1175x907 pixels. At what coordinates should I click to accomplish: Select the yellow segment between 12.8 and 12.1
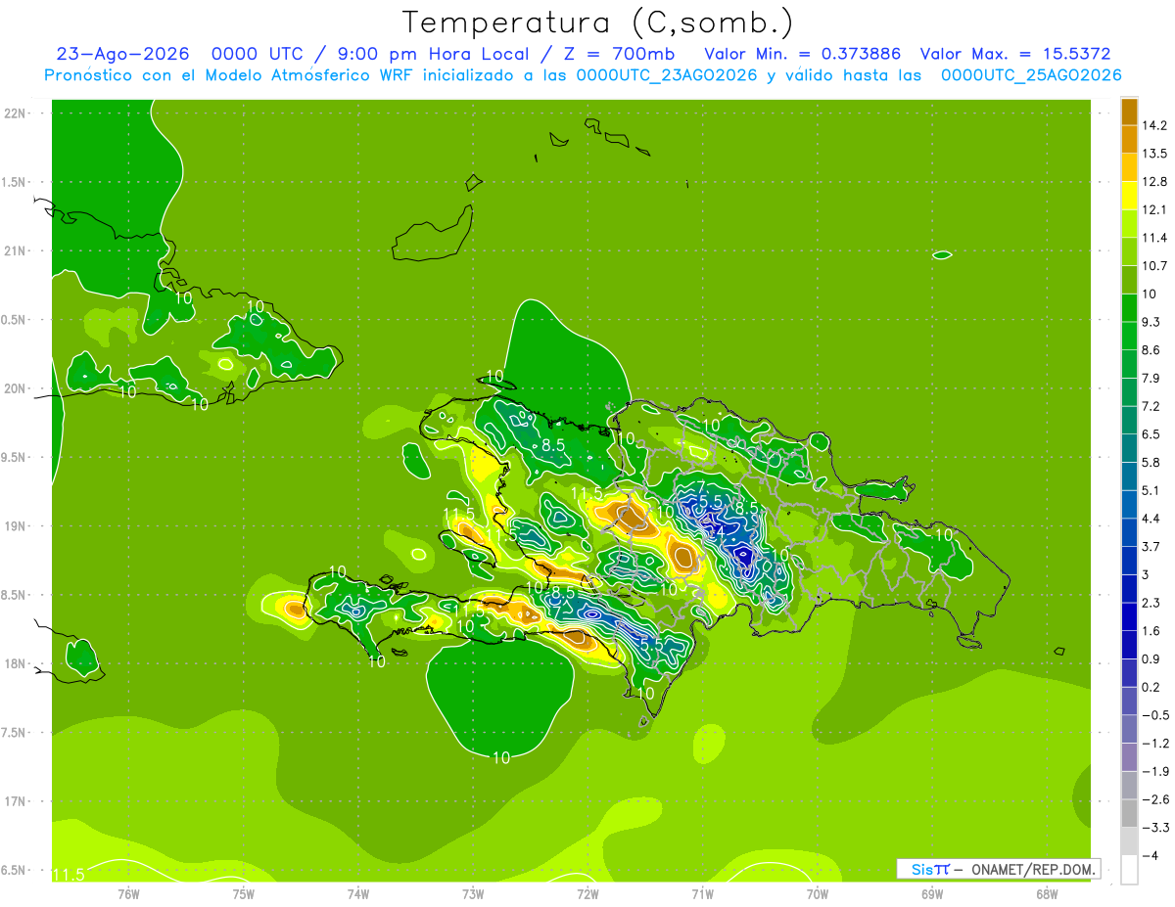tap(1129, 196)
